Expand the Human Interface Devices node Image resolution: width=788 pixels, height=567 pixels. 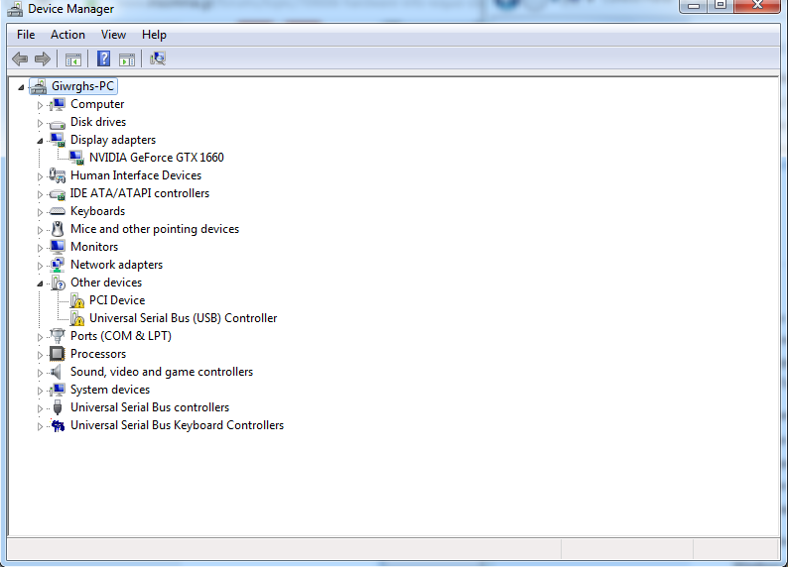pos(40,176)
